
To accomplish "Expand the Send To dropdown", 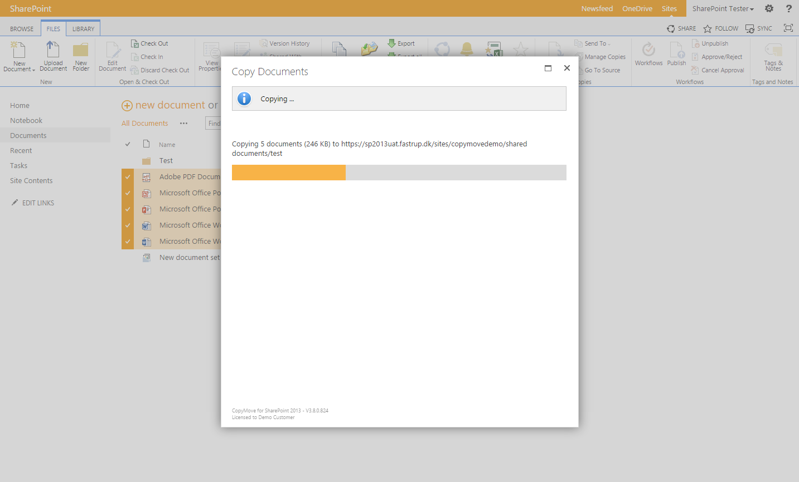I will click(593, 43).
